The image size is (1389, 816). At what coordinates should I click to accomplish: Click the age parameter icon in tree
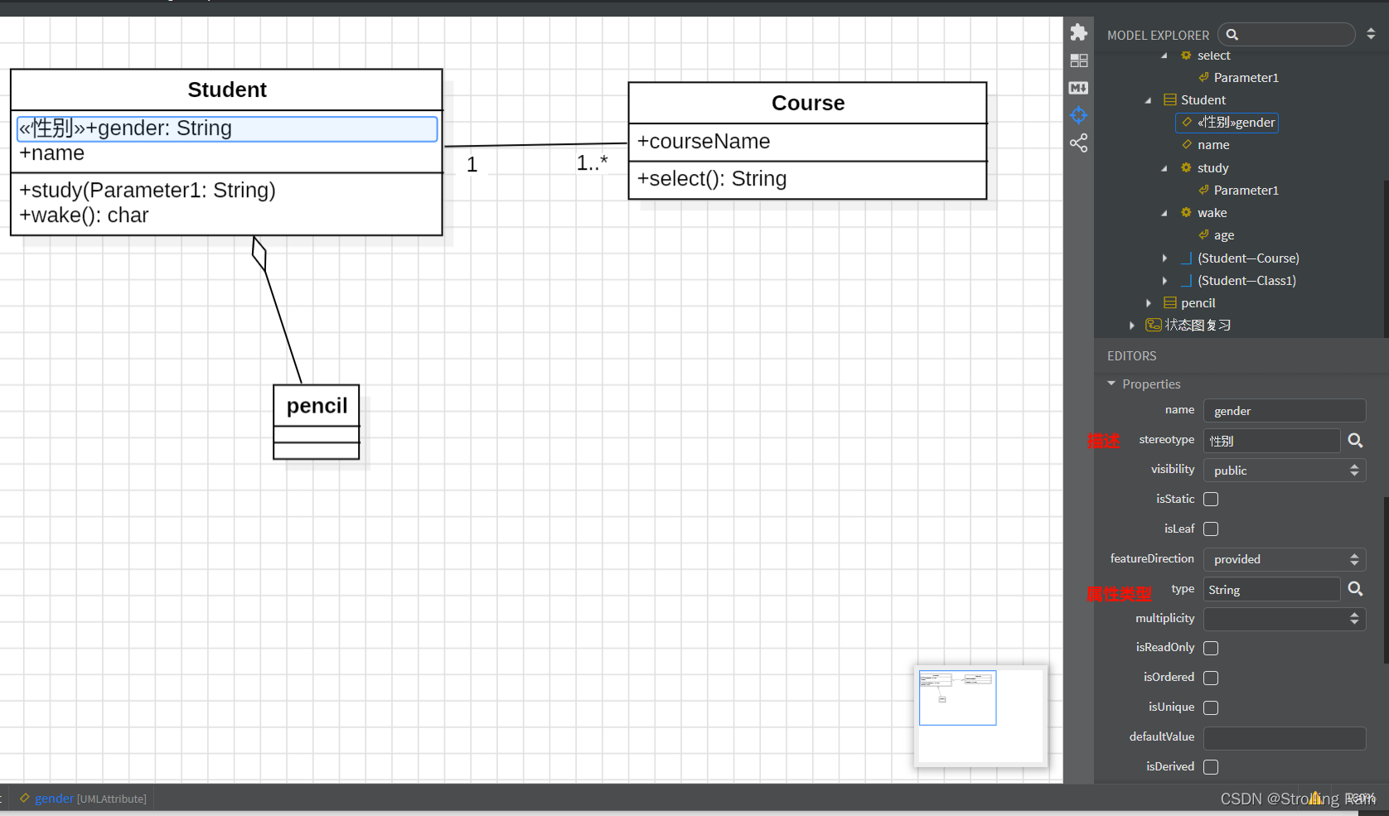[x=1203, y=234]
